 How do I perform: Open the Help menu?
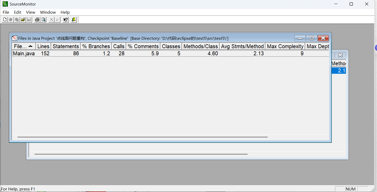tap(65, 12)
